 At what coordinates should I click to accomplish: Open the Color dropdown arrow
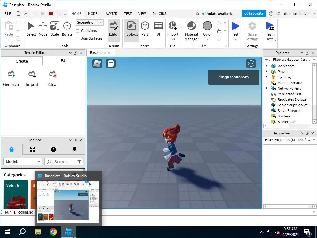tap(207, 39)
